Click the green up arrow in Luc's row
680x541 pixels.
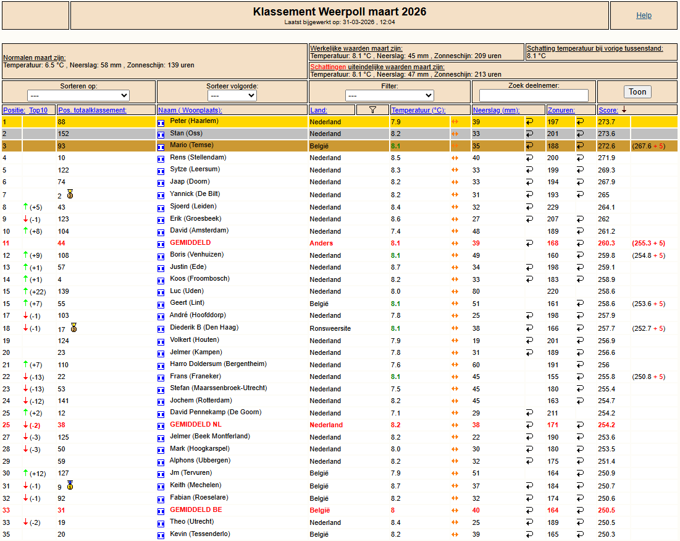coord(25,291)
